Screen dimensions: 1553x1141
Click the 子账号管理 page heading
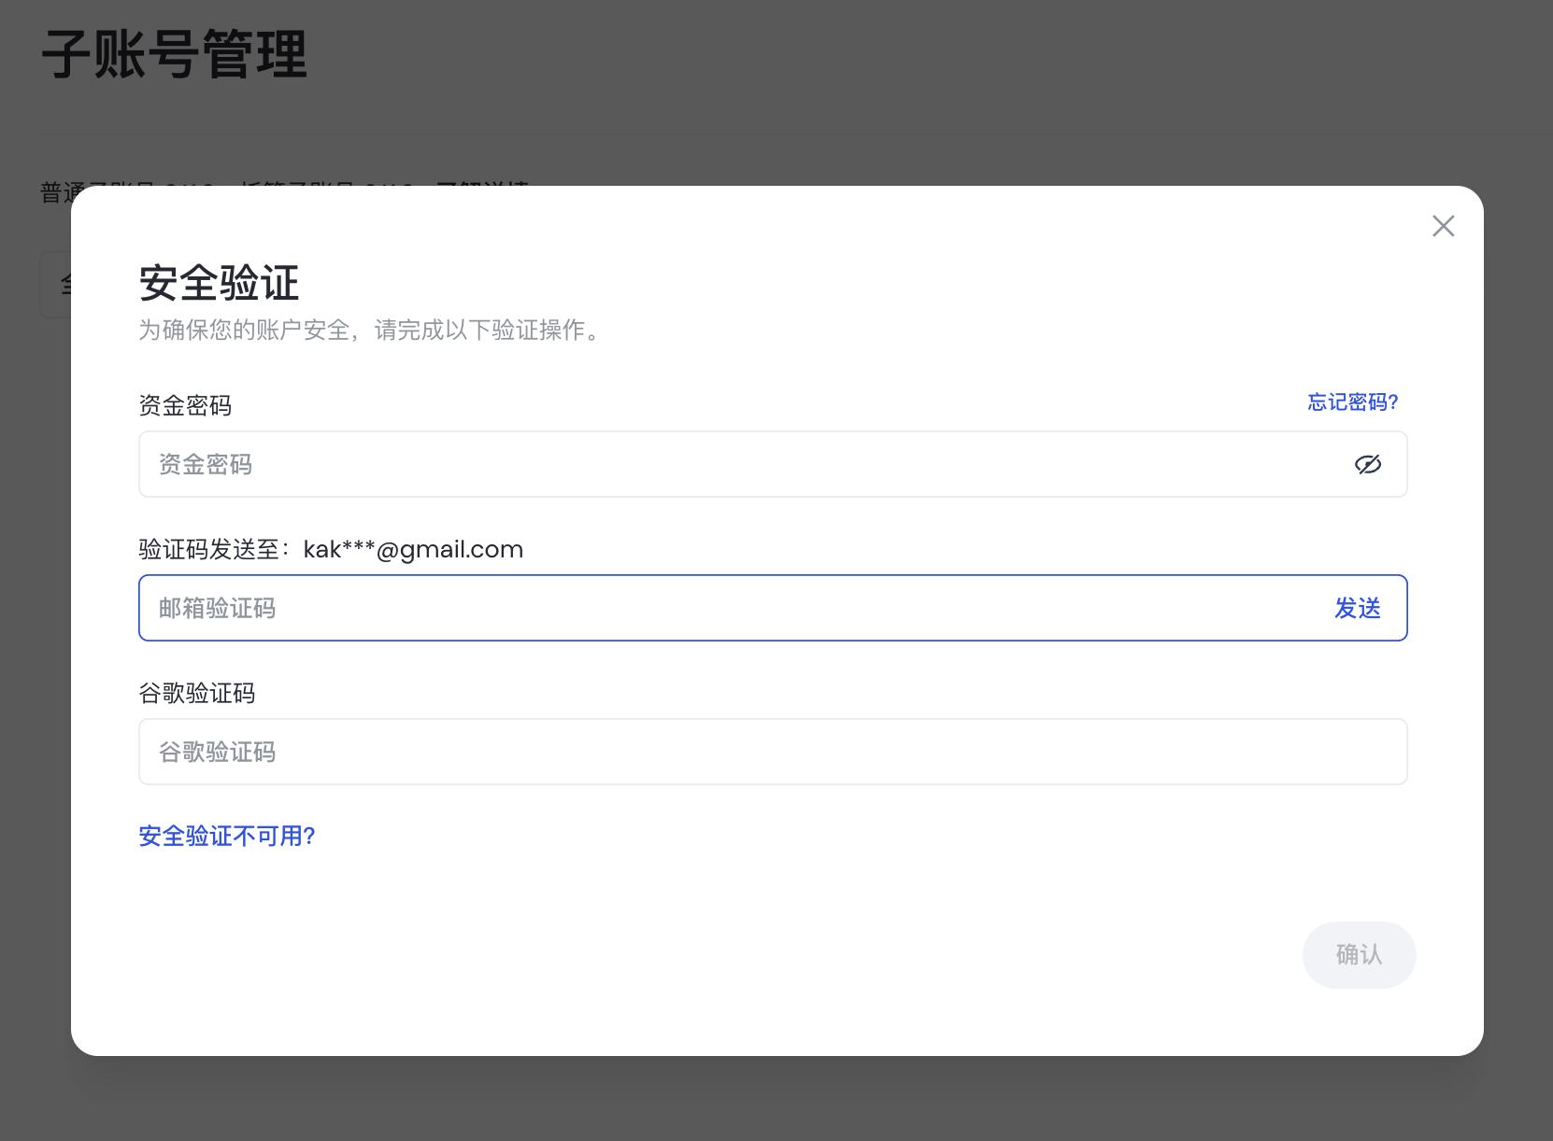[x=175, y=54]
